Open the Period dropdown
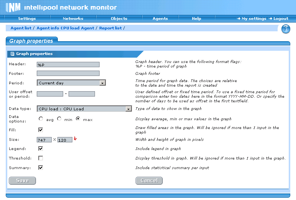 (x=71, y=83)
